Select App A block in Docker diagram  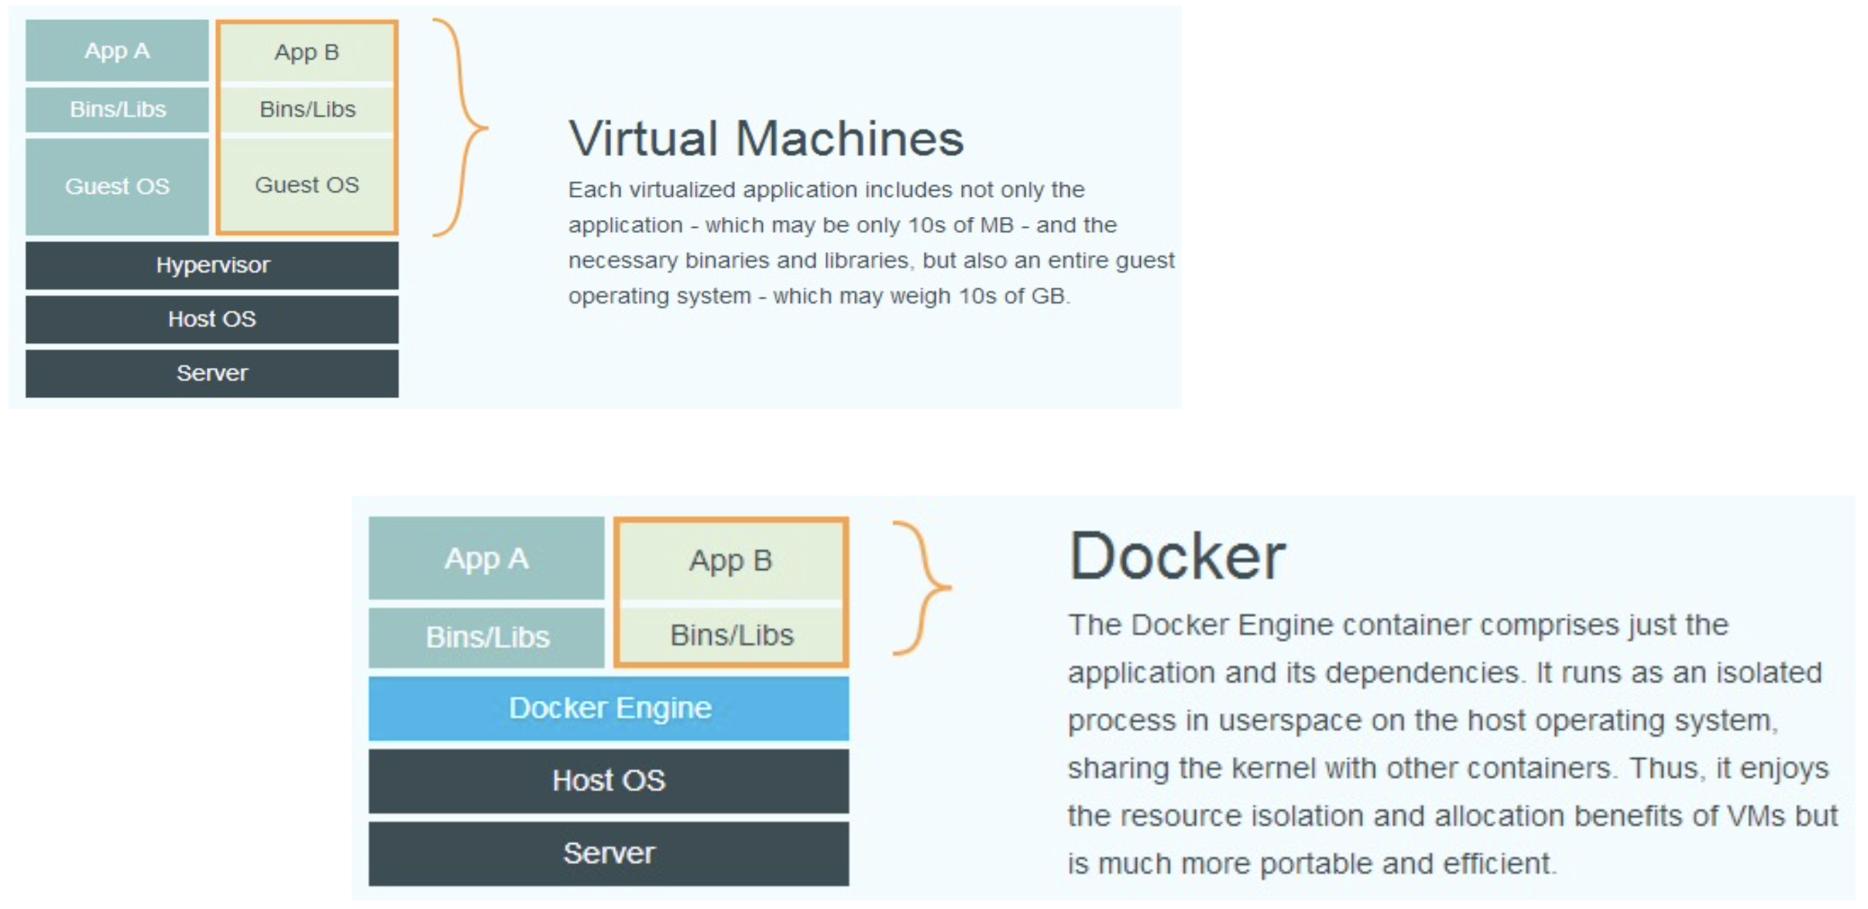(x=486, y=558)
